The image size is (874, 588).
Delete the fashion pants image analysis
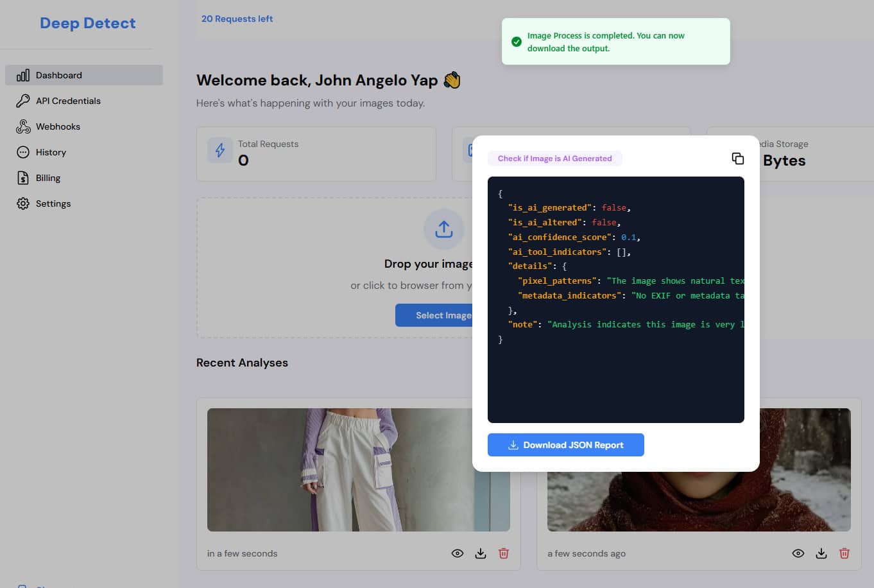504,553
